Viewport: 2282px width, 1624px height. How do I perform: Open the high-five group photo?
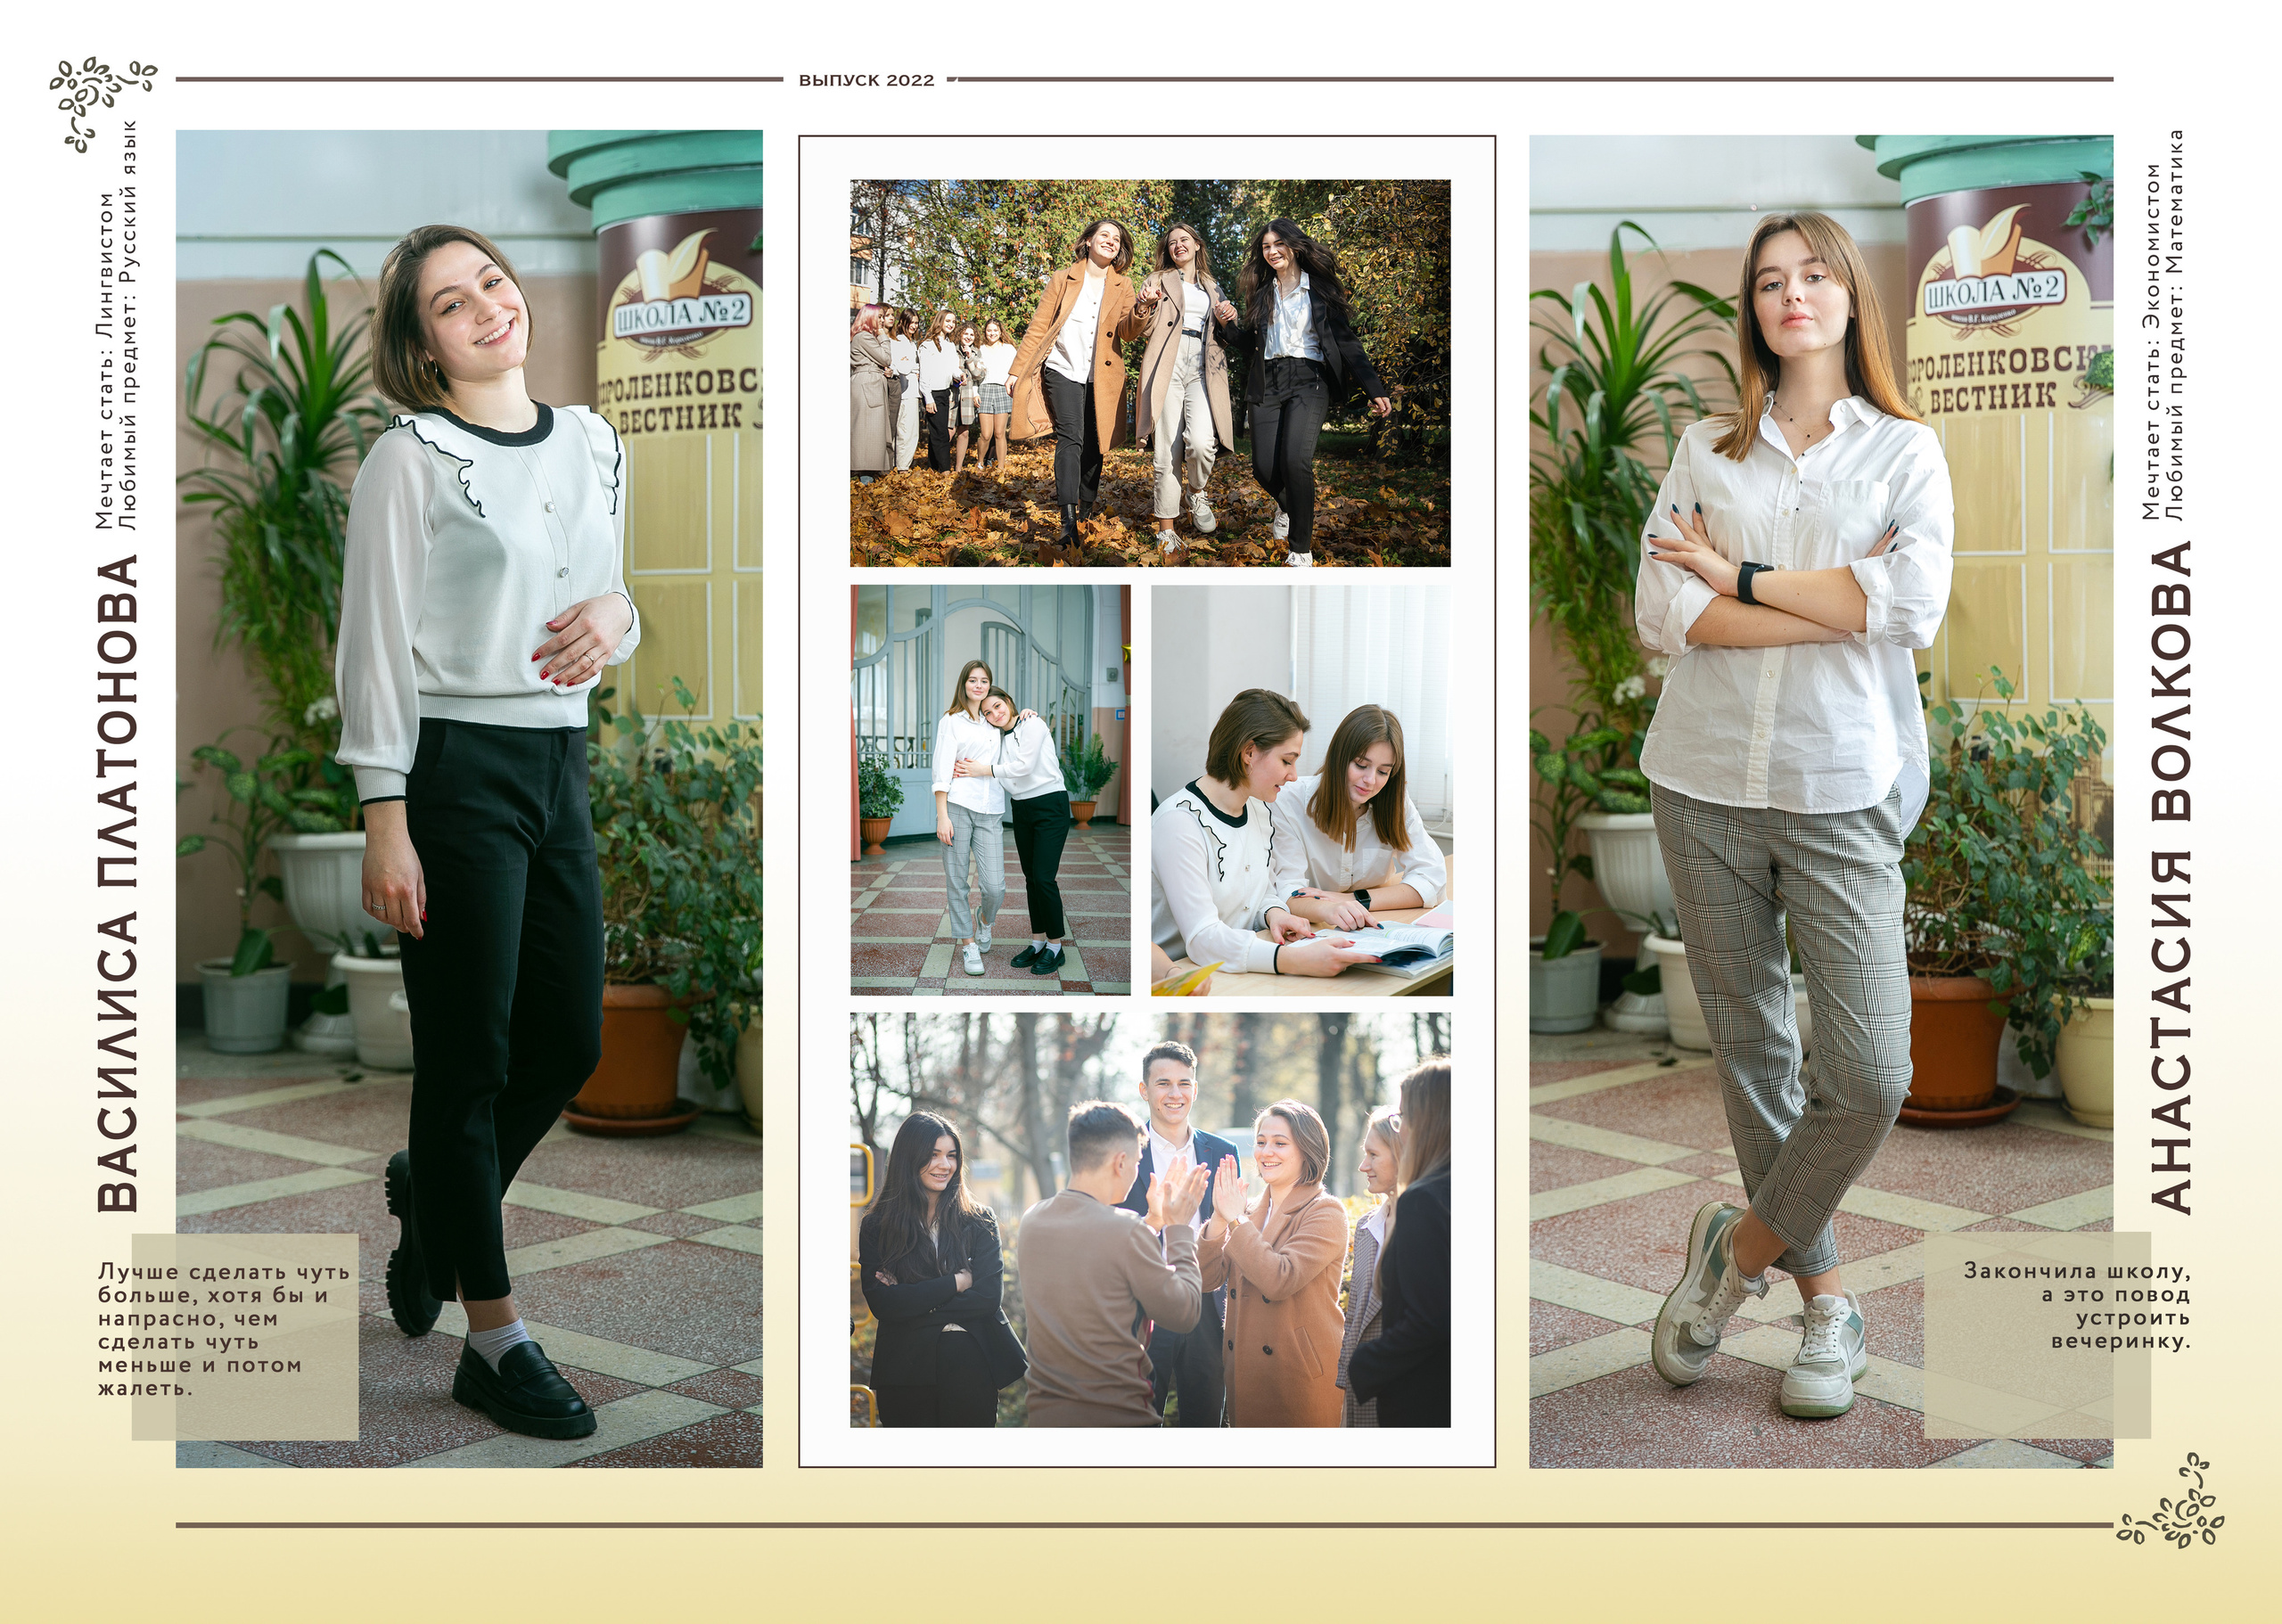point(1150,1220)
